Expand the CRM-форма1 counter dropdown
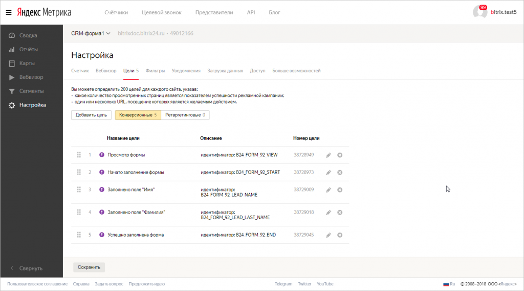Image resolution: width=524 pixels, height=291 pixels. click(x=91, y=33)
